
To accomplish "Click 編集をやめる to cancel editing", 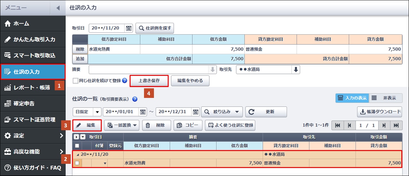I will point(190,81).
